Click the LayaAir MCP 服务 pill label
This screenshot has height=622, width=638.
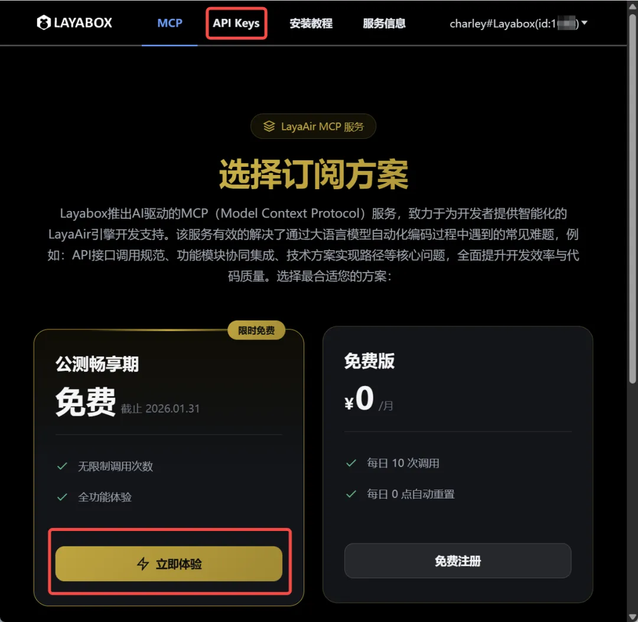313,127
